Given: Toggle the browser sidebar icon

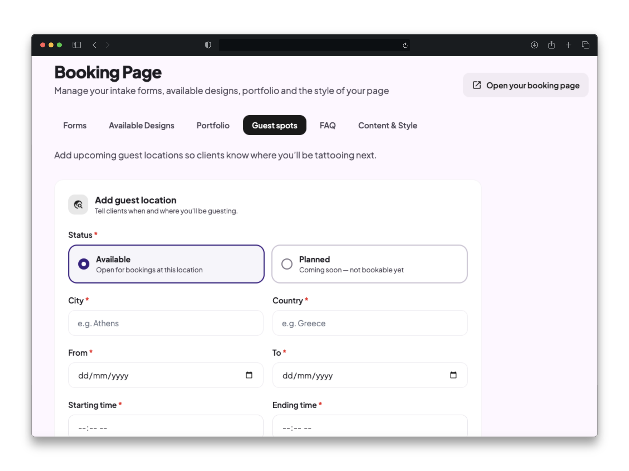Looking at the screenshot, I should (76, 45).
